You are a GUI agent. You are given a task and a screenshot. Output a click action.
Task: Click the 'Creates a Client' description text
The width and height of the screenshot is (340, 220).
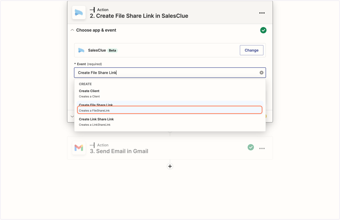89,97
